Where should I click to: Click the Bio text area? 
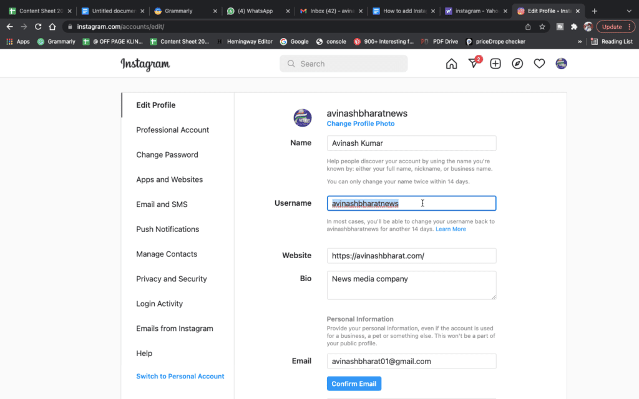[x=411, y=286]
